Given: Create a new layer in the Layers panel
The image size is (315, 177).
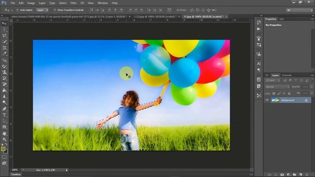Looking at the screenshot, I should (x=301, y=175).
